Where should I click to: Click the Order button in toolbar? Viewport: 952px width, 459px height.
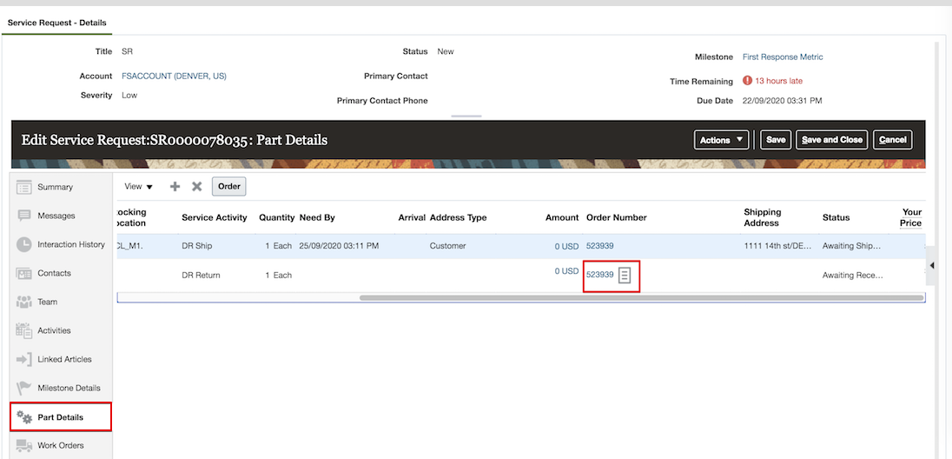229,186
